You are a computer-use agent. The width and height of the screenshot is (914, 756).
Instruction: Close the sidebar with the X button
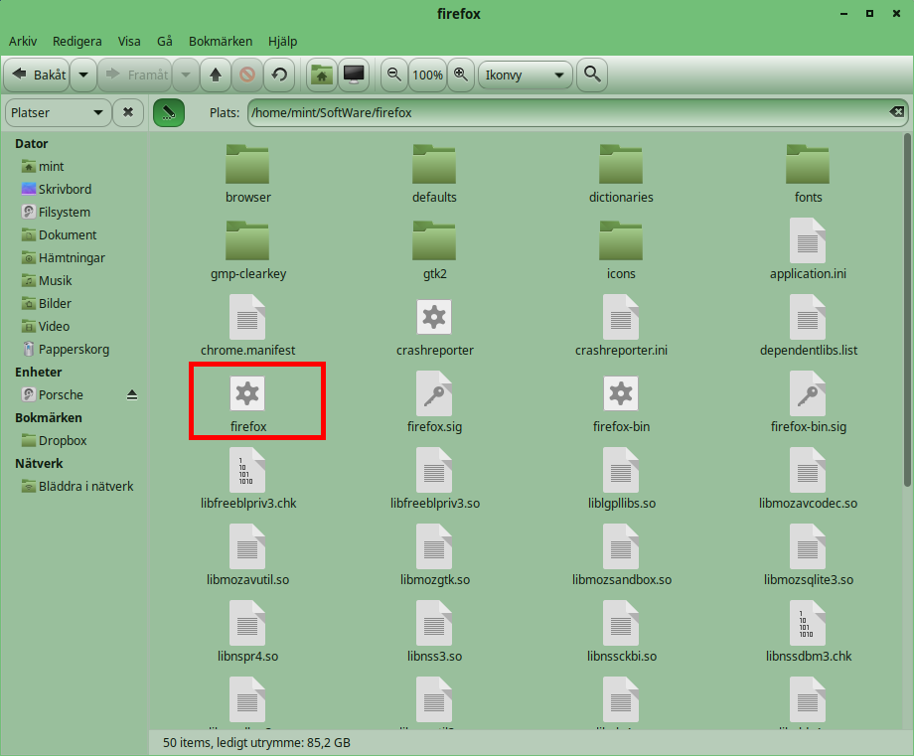click(128, 112)
